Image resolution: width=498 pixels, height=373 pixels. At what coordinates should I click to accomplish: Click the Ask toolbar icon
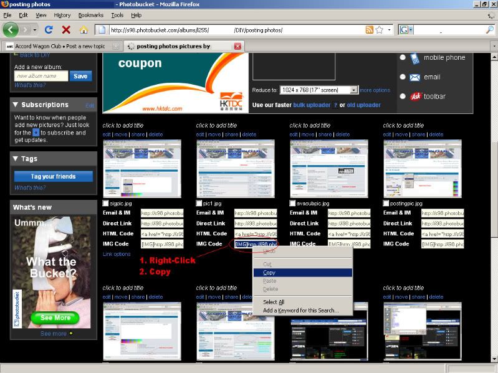tap(416, 96)
